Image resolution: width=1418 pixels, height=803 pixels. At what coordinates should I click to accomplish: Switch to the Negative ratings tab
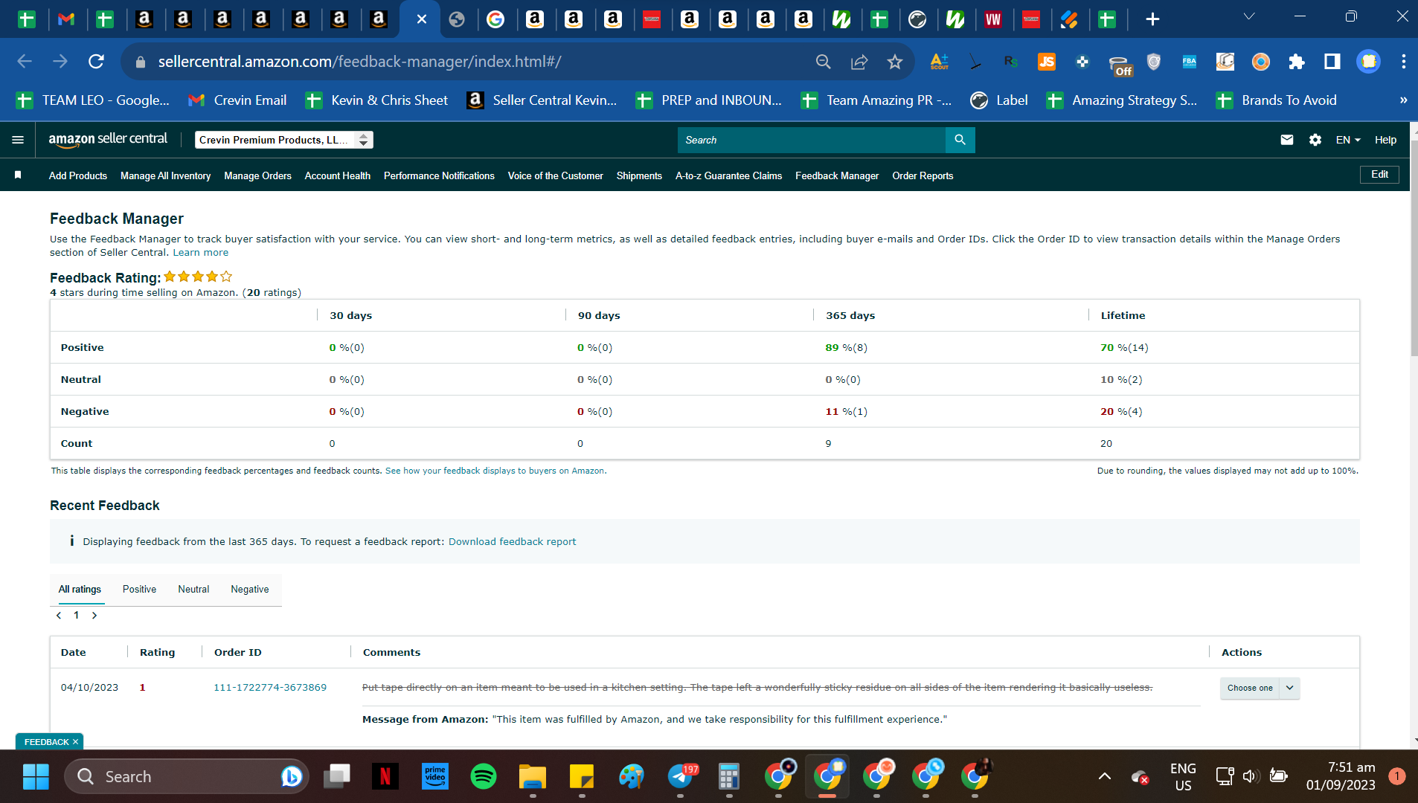249,590
